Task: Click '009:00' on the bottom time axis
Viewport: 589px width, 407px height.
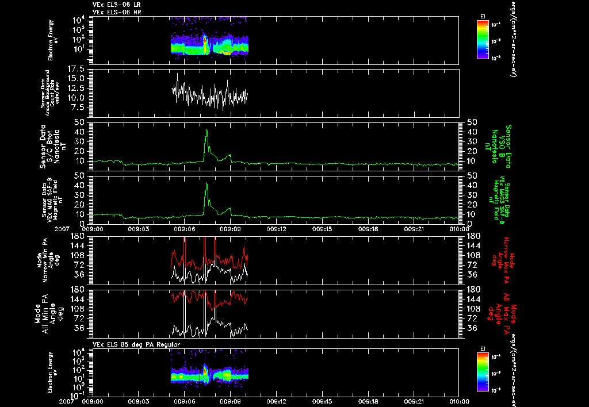Action: click(93, 401)
